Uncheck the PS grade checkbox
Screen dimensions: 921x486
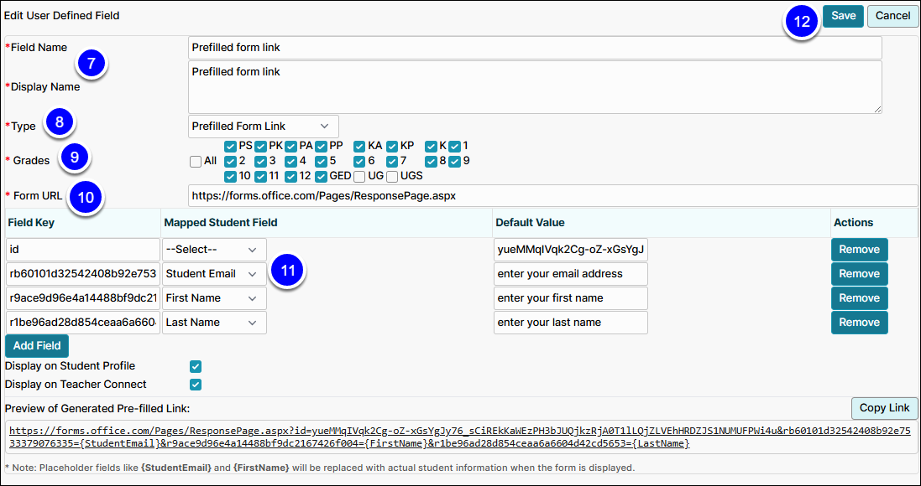point(230,146)
